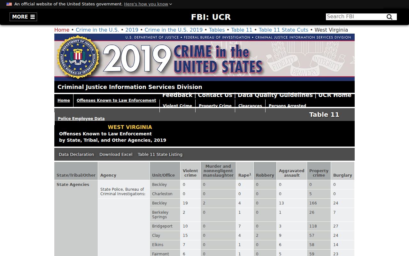Image resolution: width=409 pixels, height=256 pixels.
Task: Open the UCR Home link
Action: (x=335, y=95)
